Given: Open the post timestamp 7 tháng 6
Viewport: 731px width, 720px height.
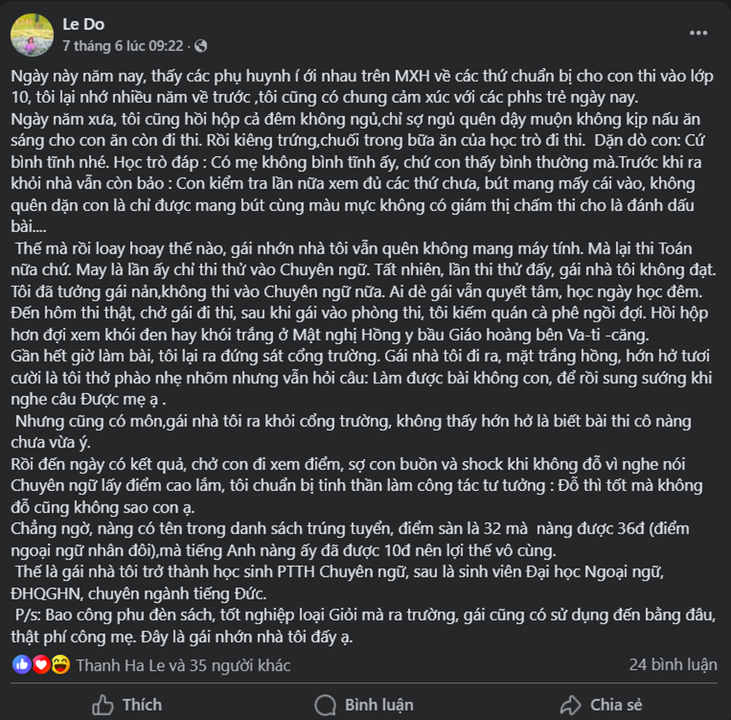Looking at the screenshot, I should (x=122, y=46).
